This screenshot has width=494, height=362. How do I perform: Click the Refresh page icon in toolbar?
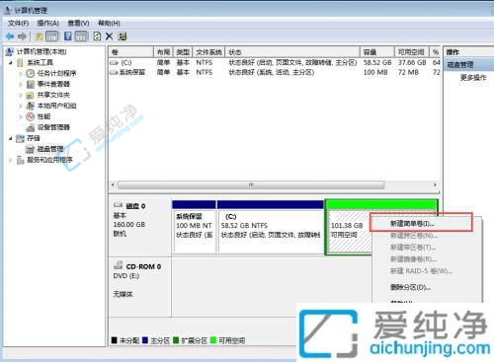click(97, 36)
